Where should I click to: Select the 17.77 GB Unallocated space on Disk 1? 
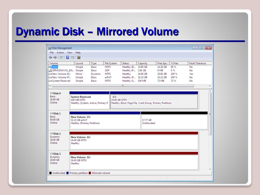point(174,120)
